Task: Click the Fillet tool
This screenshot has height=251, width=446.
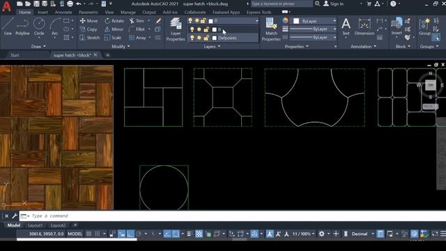Action: 137,29
